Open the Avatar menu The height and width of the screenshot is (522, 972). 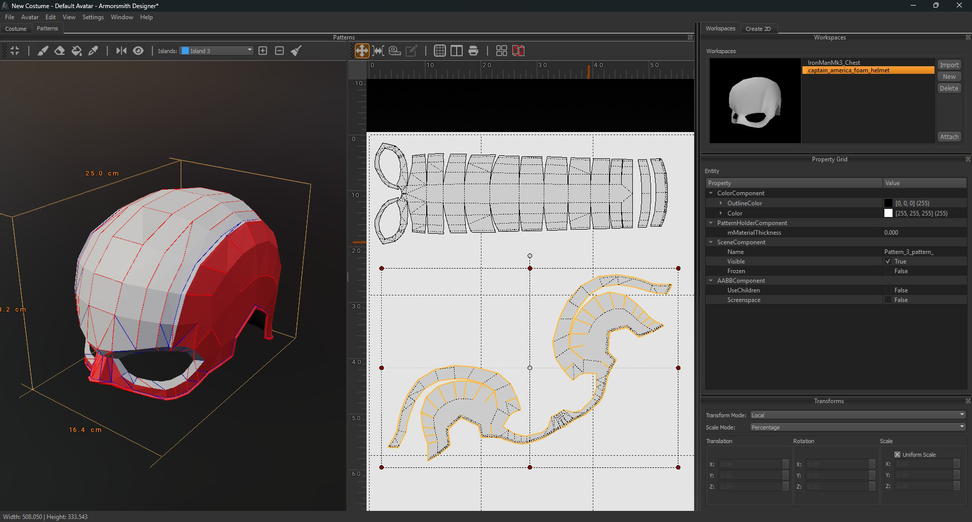pos(30,17)
